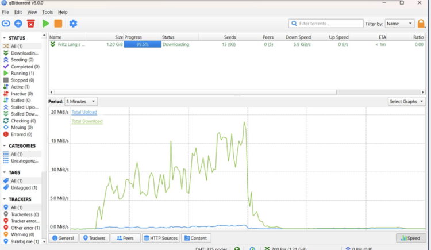Select Stopped (0) status filter
Viewport: 431px width, 250px height.
point(22,80)
